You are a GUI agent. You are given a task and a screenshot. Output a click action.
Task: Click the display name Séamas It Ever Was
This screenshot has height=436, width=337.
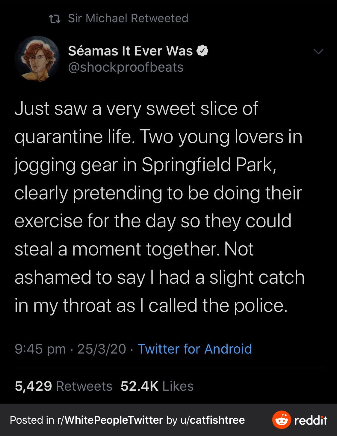[x=130, y=51]
